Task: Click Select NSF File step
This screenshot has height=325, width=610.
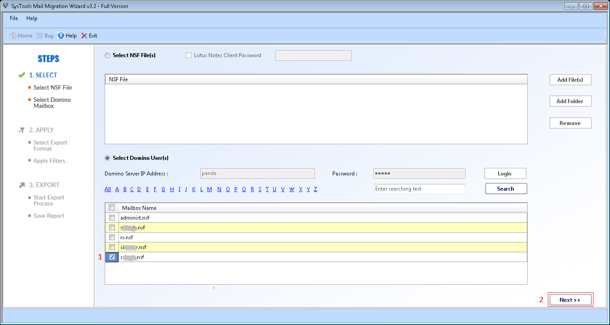Action: tap(53, 87)
